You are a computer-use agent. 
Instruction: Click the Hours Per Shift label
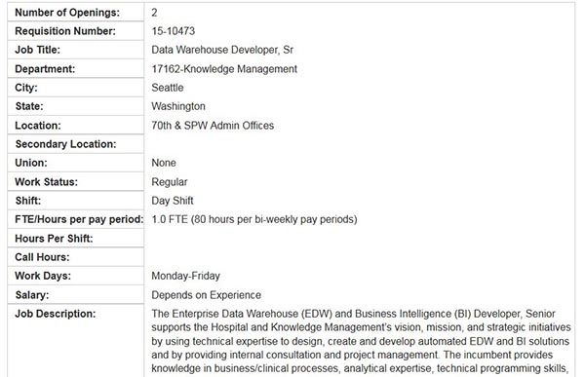54,239
